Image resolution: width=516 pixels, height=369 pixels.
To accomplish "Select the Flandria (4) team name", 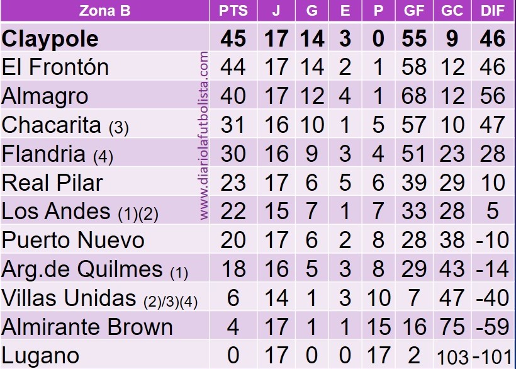I will point(57,154).
